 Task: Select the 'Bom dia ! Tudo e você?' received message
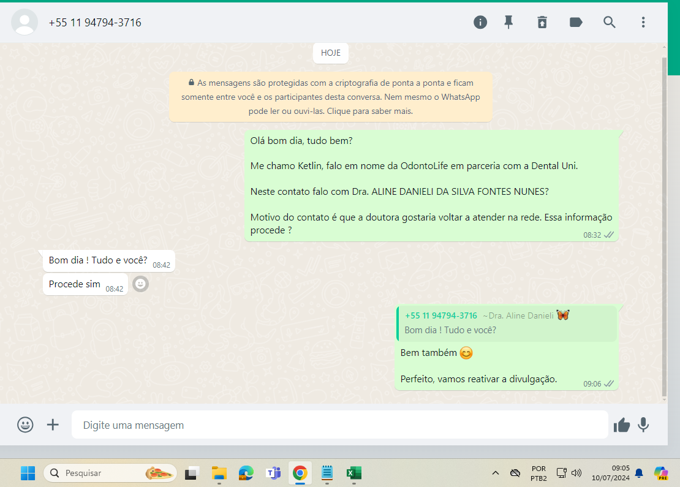[108, 261]
